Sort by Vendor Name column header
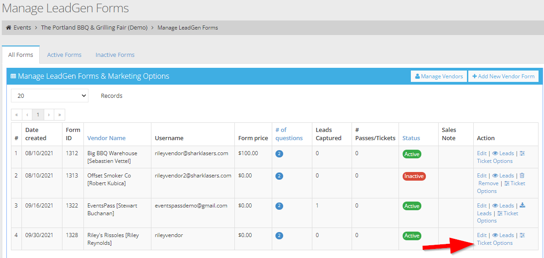 pos(107,138)
